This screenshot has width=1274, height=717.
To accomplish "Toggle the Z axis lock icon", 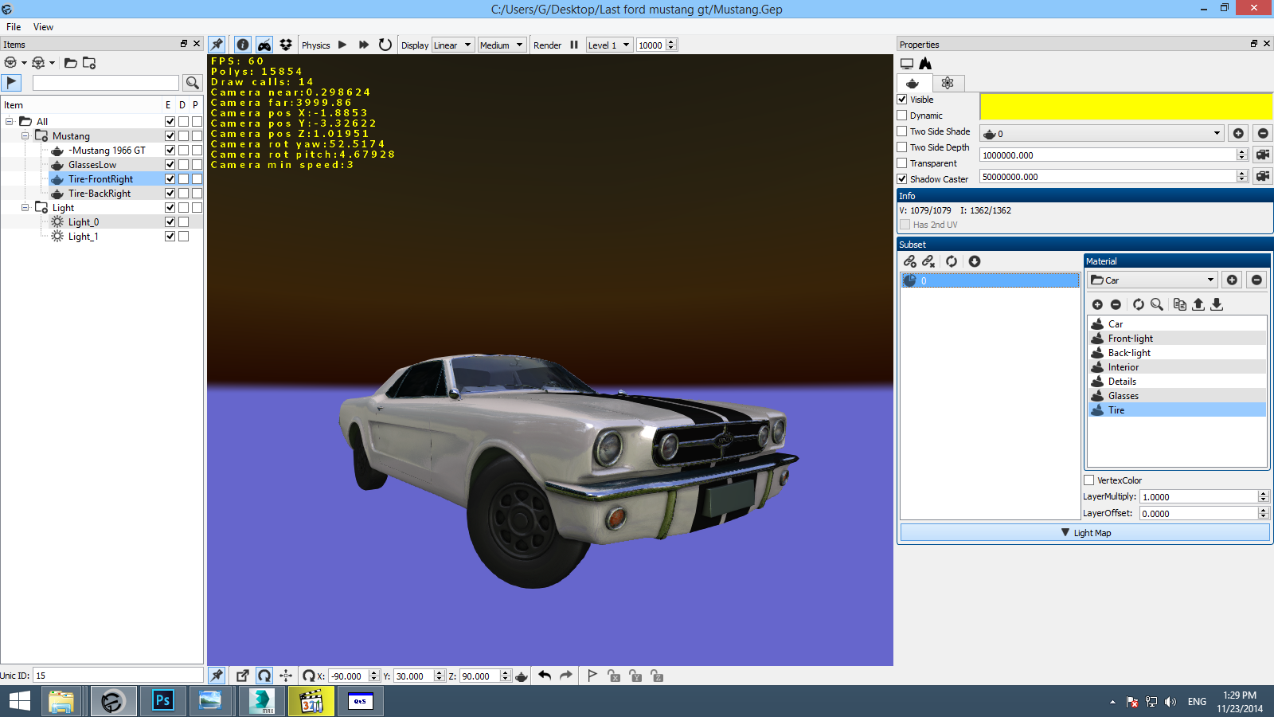I will click(x=657, y=676).
